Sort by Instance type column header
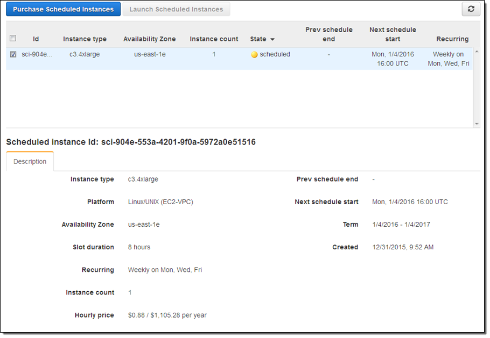This screenshot has width=490, height=338. click(x=85, y=39)
